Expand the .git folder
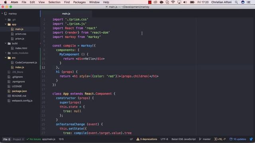255x143 pixels. (x=6, y=19)
